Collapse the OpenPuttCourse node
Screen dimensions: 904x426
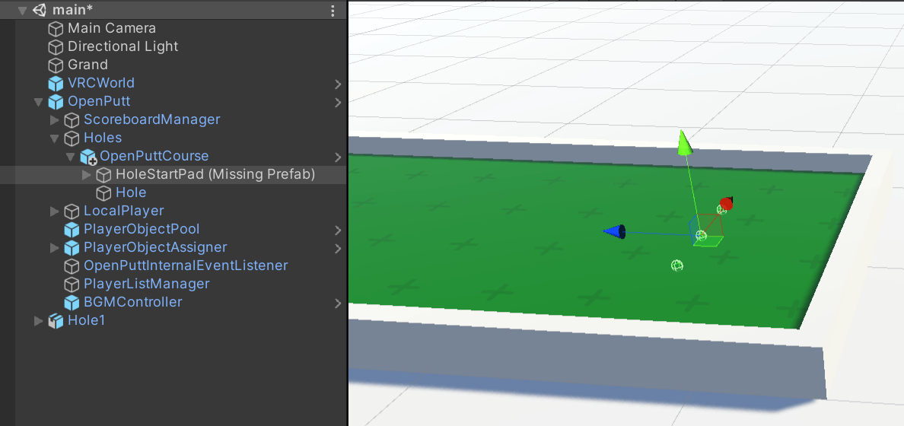point(71,157)
